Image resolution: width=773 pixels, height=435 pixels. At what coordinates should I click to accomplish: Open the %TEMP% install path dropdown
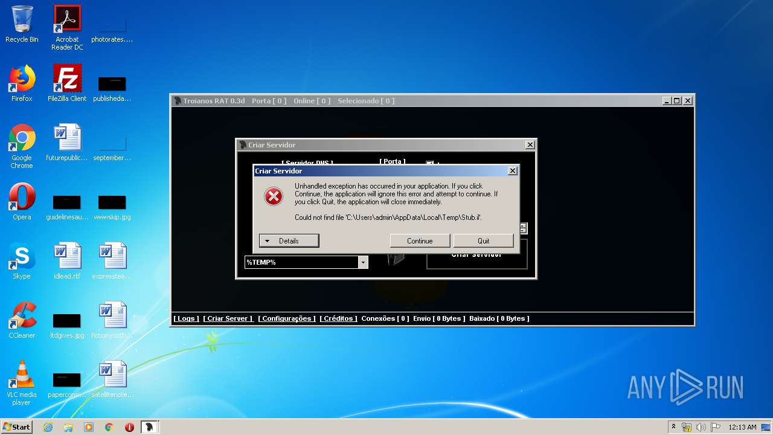click(x=363, y=262)
